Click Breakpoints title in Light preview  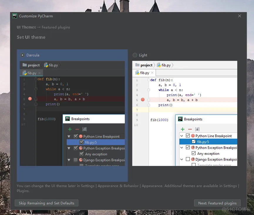click(x=193, y=119)
